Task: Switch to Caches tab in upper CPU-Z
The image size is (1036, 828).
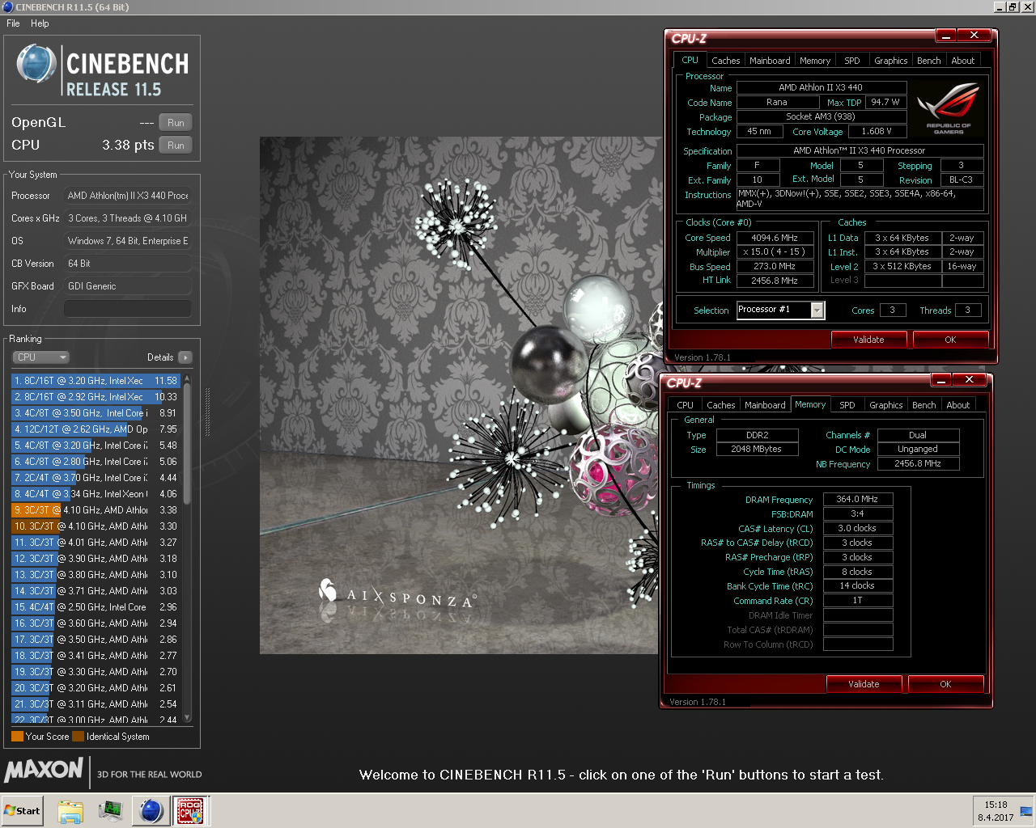Action: [x=725, y=61]
